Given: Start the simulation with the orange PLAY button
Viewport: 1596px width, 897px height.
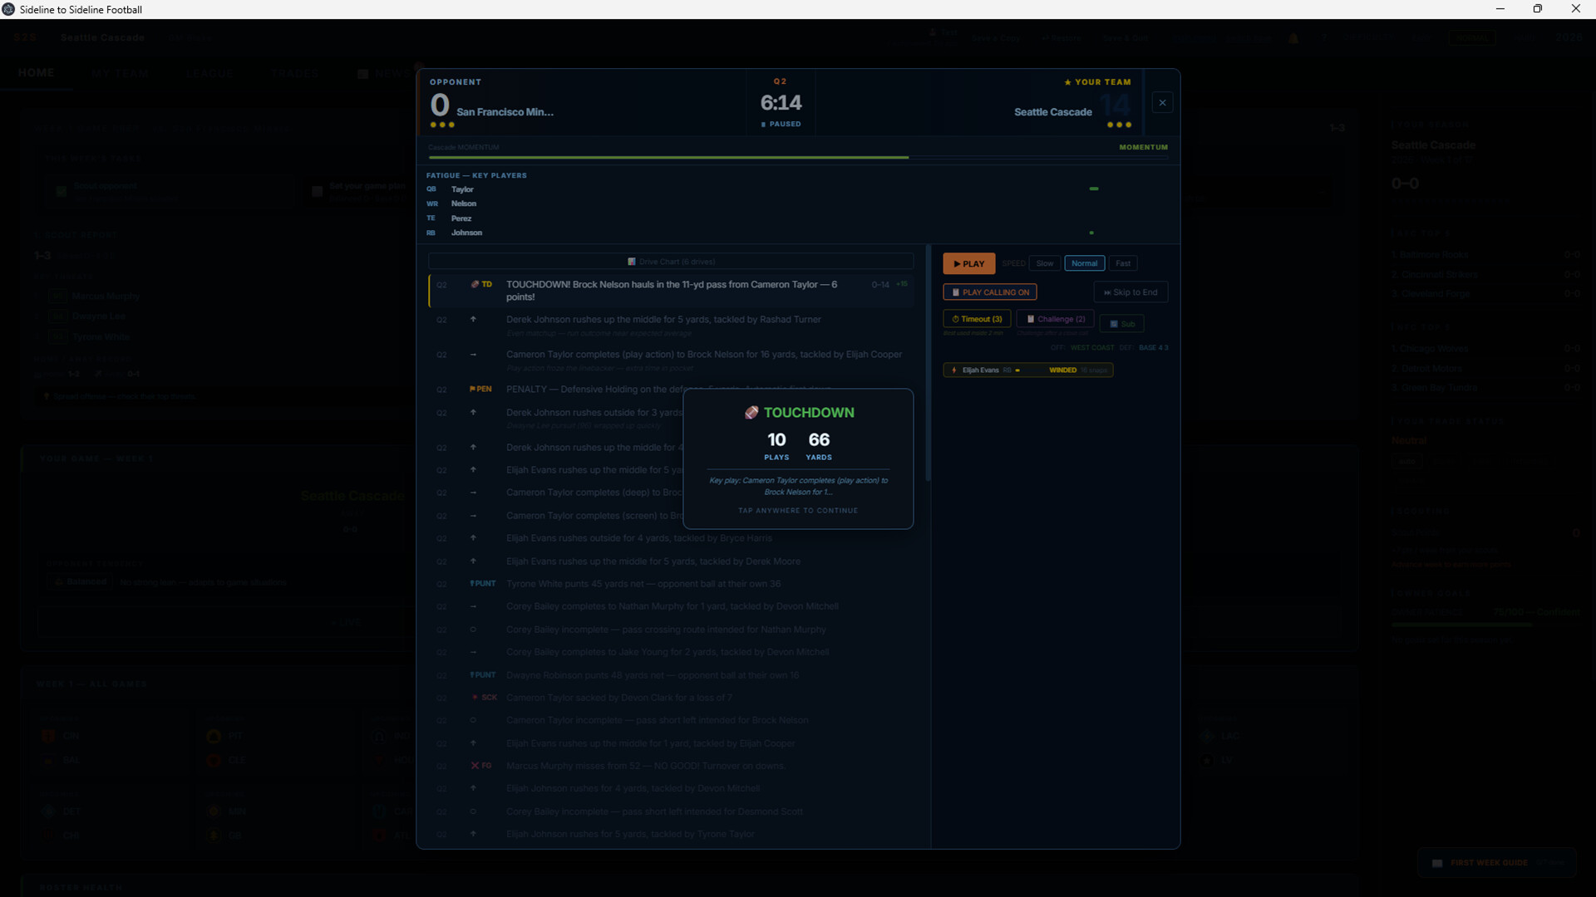Looking at the screenshot, I should (x=968, y=263).
